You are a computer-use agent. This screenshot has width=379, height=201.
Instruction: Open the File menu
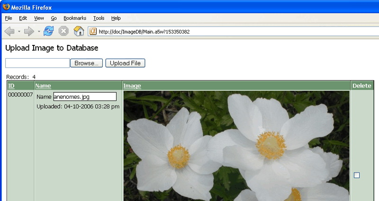[9, 18]
